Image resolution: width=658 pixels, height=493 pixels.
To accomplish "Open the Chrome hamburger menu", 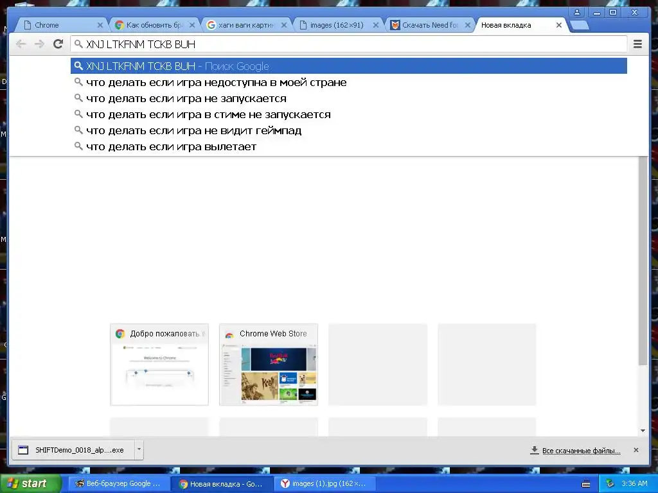I will 637,44.
